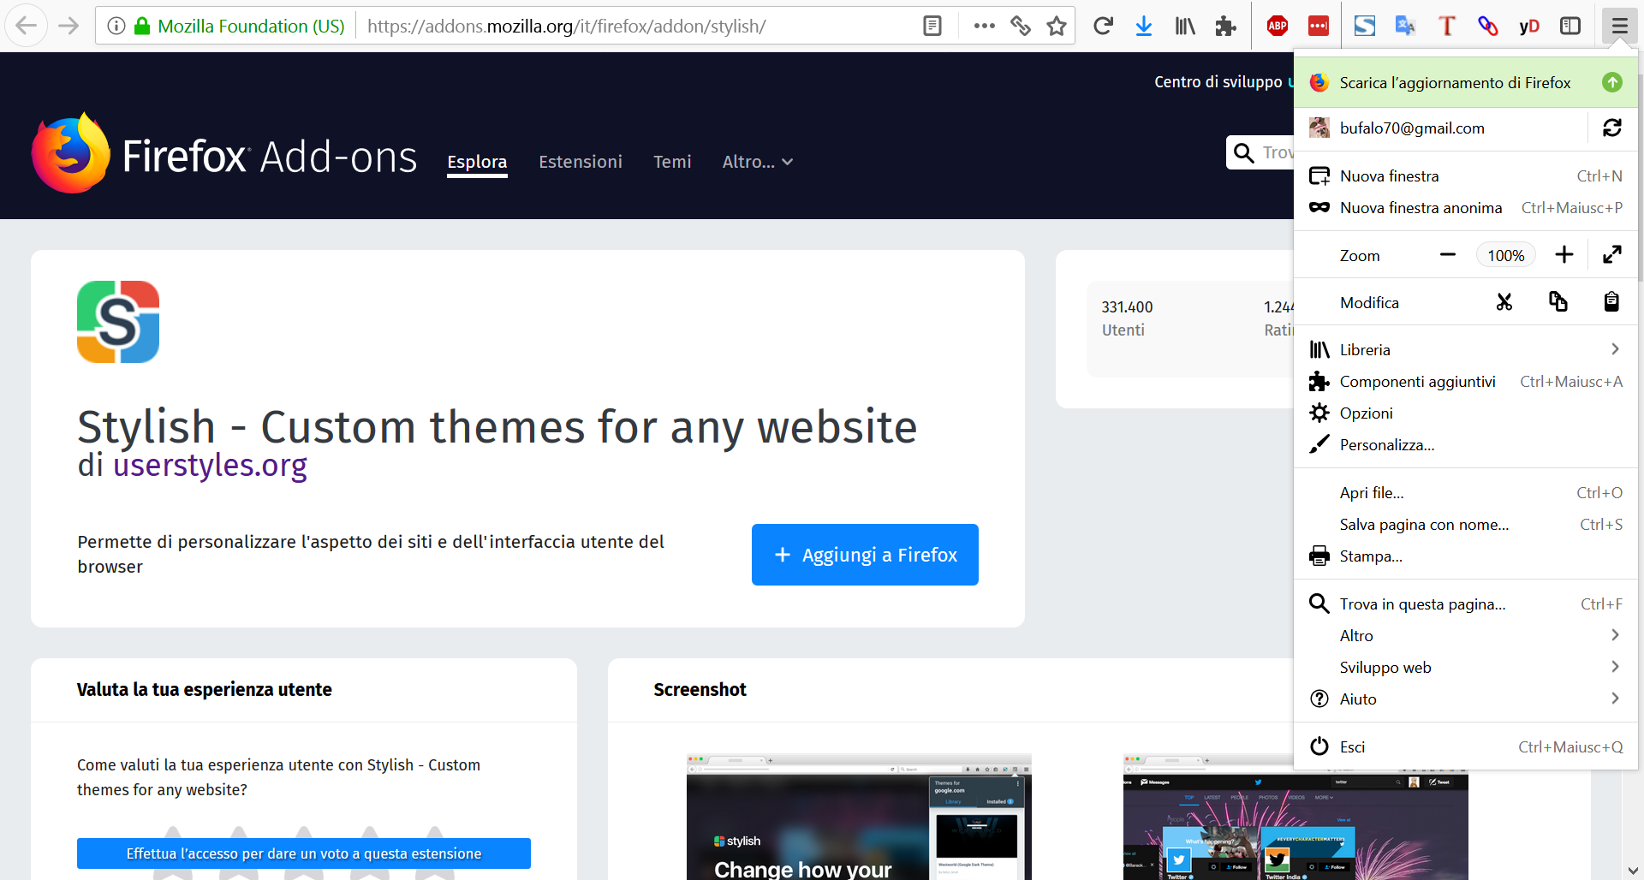Open the Library toolbar icon
This screenshot has height=880, width=1644.
[1185, 26]
